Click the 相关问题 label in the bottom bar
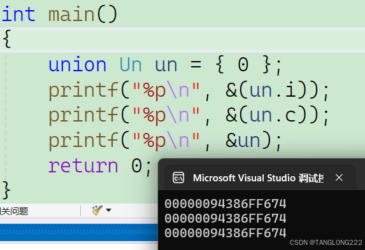The image size is (365, 250). (x=14, y=211)
